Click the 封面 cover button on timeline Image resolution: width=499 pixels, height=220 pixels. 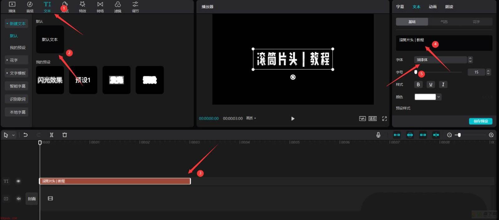[32, 198]
